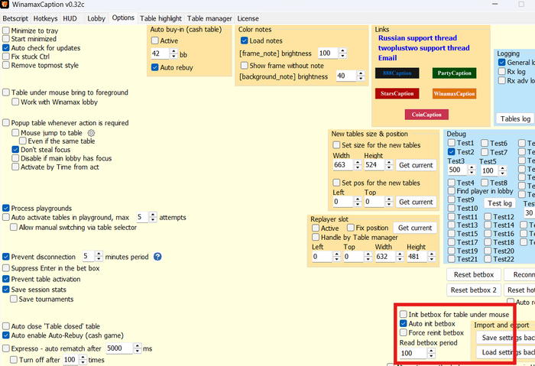
Task: Adjust Expresso auto rematch ms stepper
Action: pyautogui.click(x=138, y=348)
